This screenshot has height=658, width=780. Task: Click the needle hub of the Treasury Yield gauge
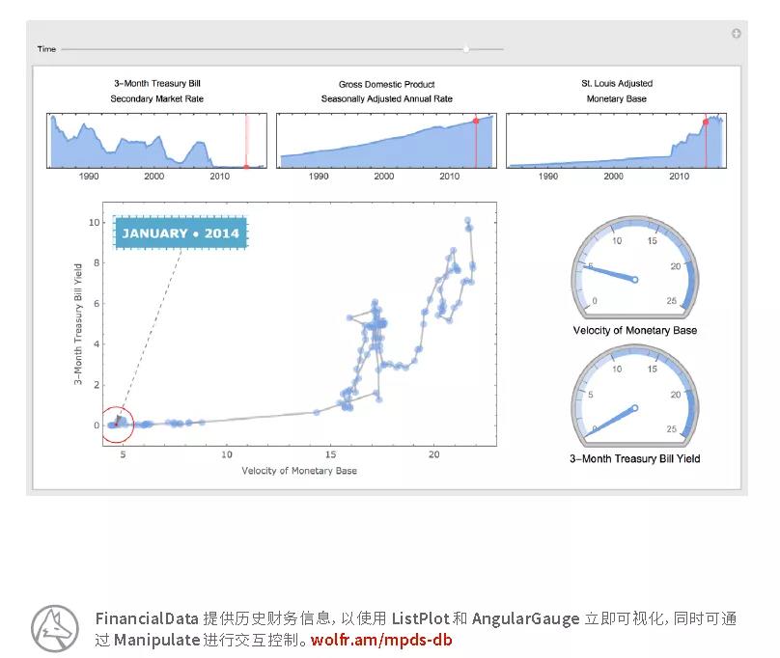635,408
